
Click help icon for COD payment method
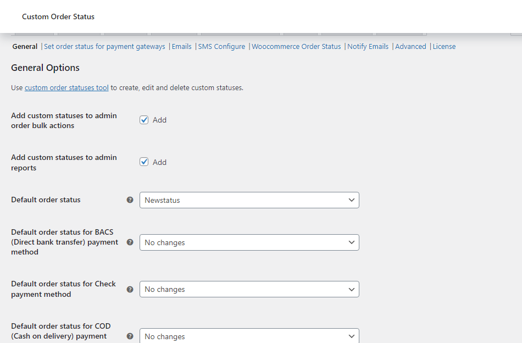[130, 336]
